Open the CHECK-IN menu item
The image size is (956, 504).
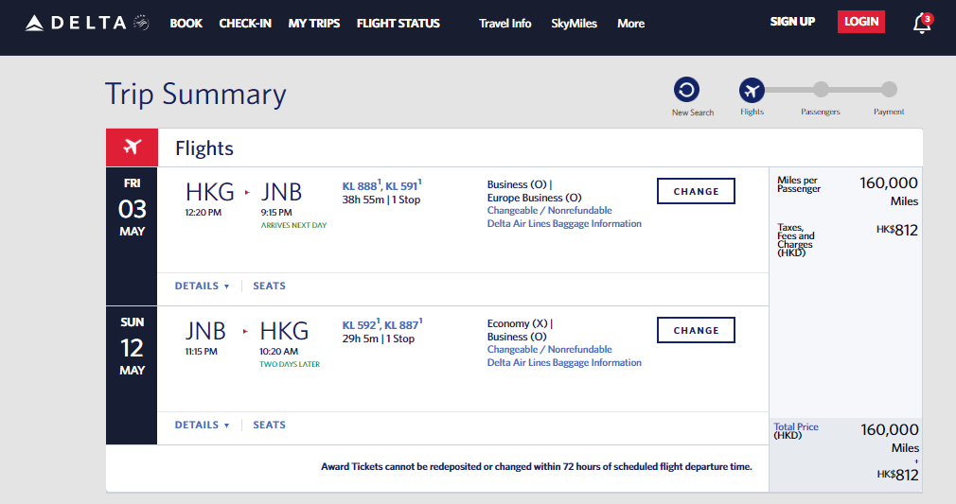pyautogui.click(x=245, y=23)
